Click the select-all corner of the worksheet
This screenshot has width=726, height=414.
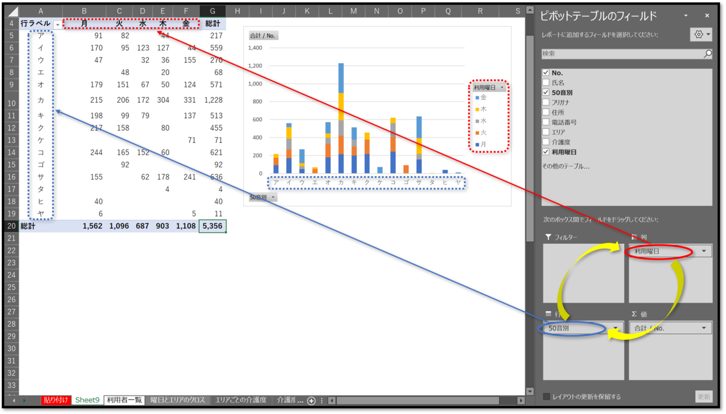pos(11,11)
